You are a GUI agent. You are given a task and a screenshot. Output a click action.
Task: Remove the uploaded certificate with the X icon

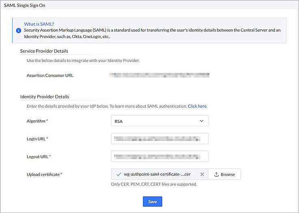(202, 175)
